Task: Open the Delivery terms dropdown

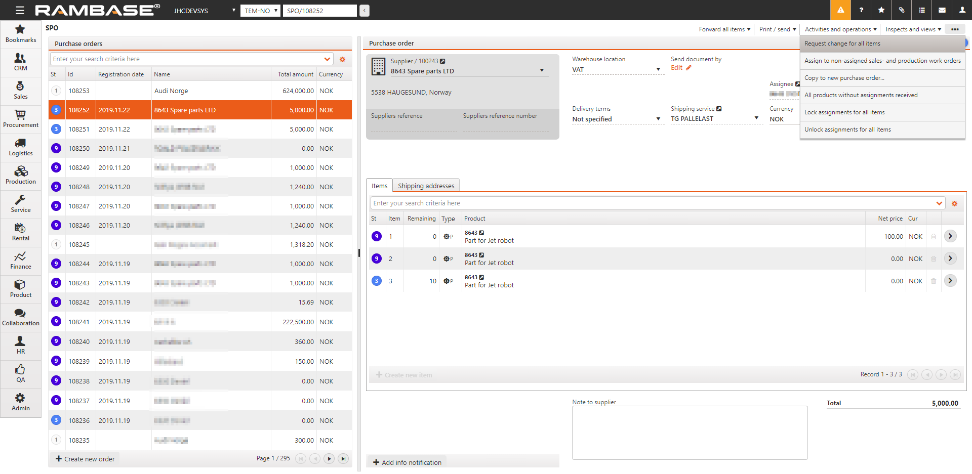Action: (x=658, y=119)
